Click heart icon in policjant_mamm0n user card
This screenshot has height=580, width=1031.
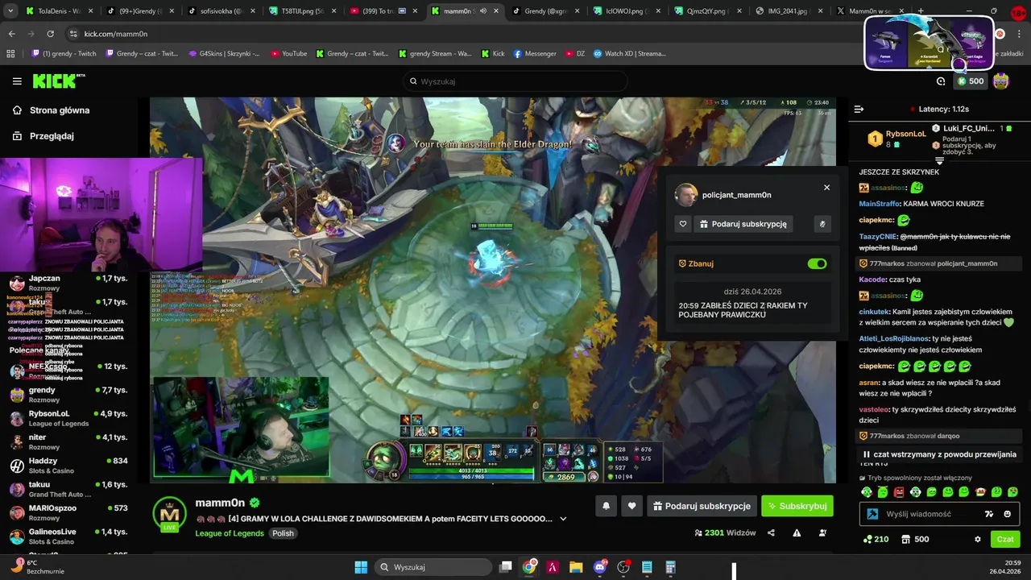click(x=683, y=224)
